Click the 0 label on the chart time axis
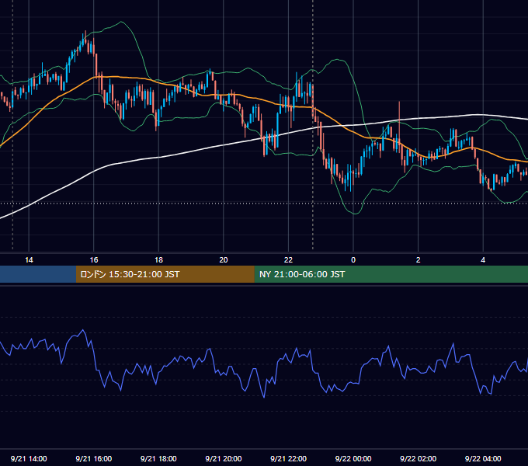 tap(353, 260)
